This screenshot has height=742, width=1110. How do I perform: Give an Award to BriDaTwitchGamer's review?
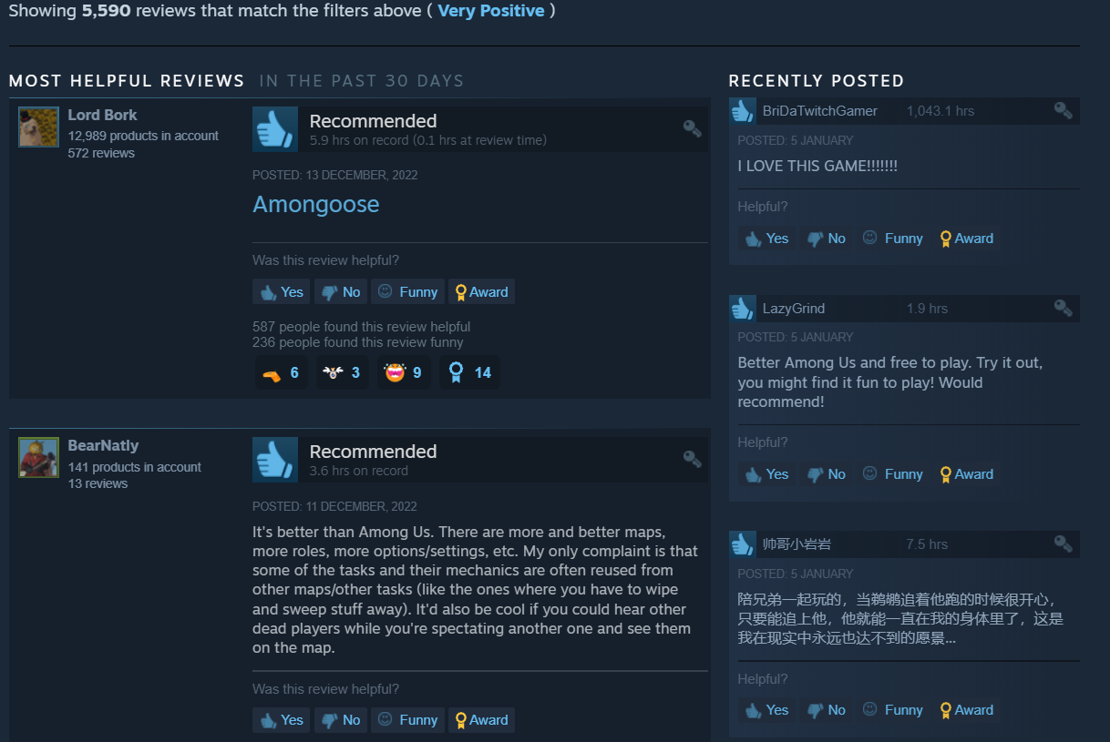tap(965, 239)
